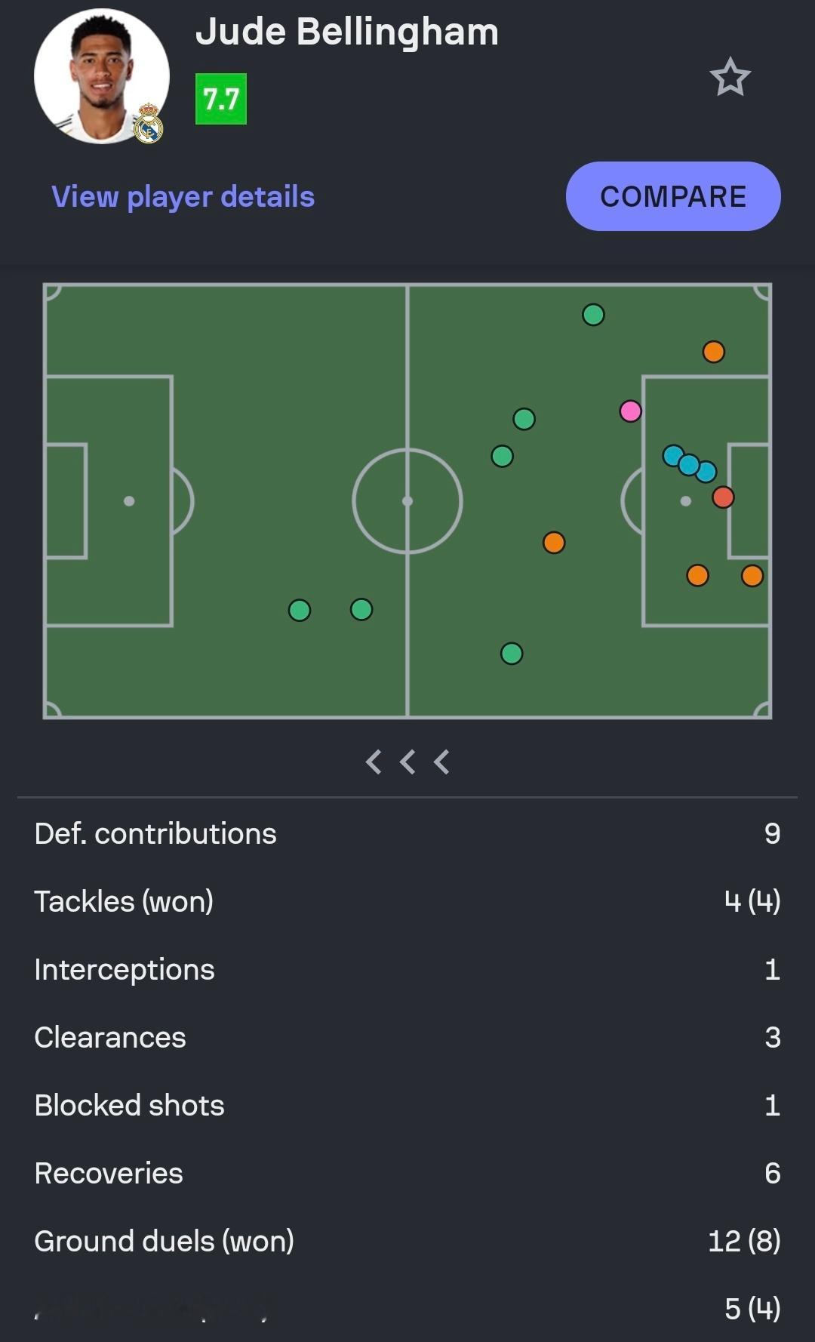Select the orange dot nearest center circle
Viewport: 815px width, 1342px height.
click(554, 543)
